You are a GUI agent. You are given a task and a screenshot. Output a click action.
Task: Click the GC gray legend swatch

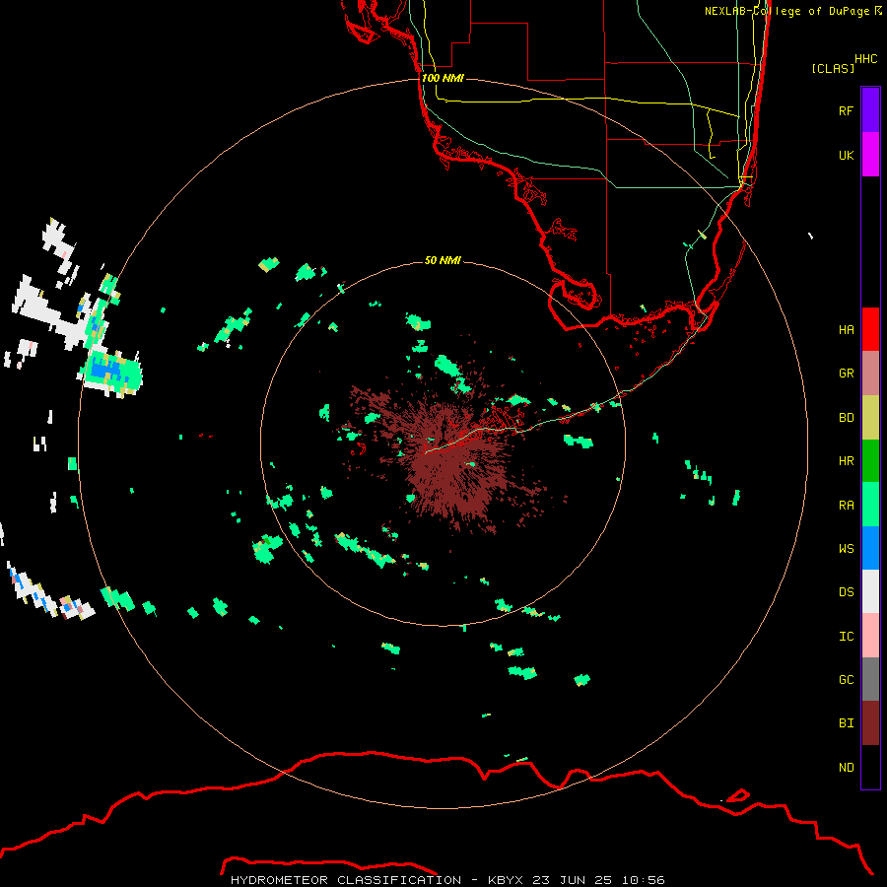tap(870, 679)
